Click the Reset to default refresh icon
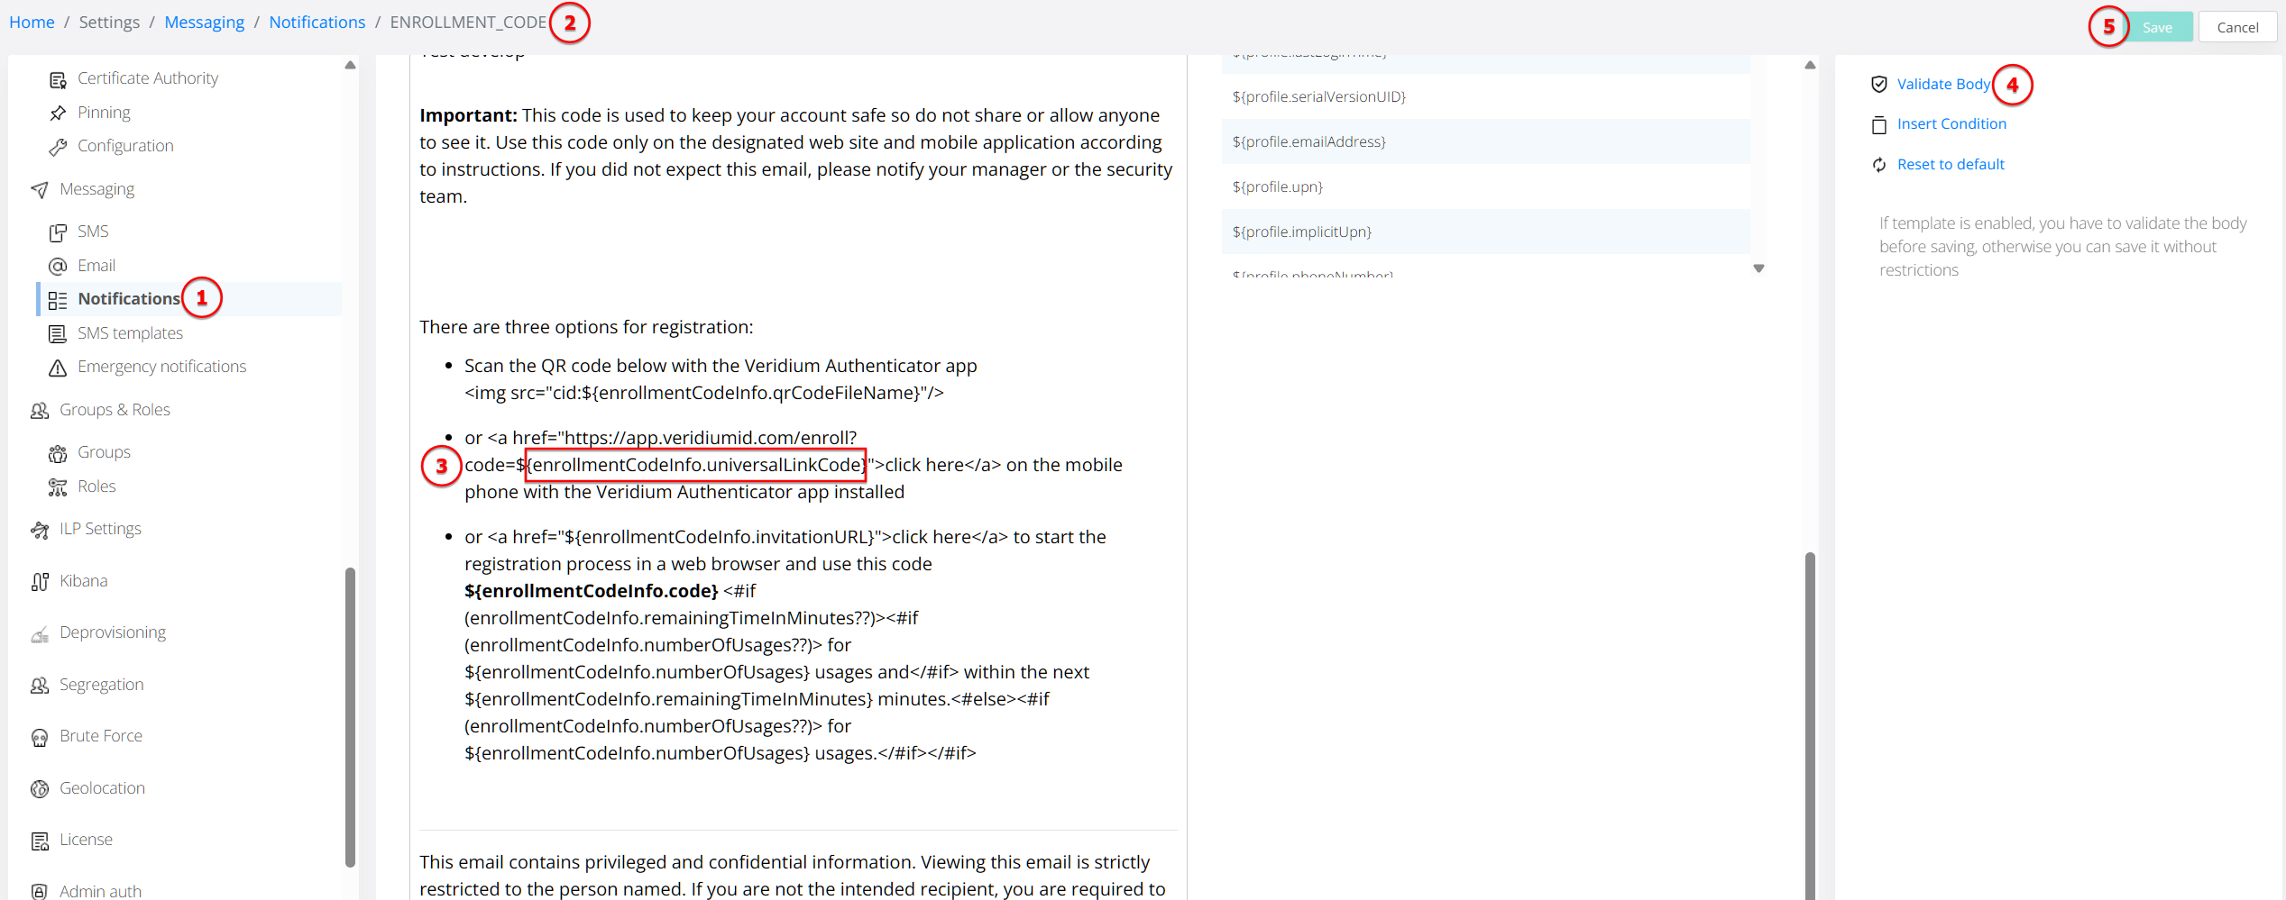The height and width of the screenshot is (900, 2286). point(1879,165)
